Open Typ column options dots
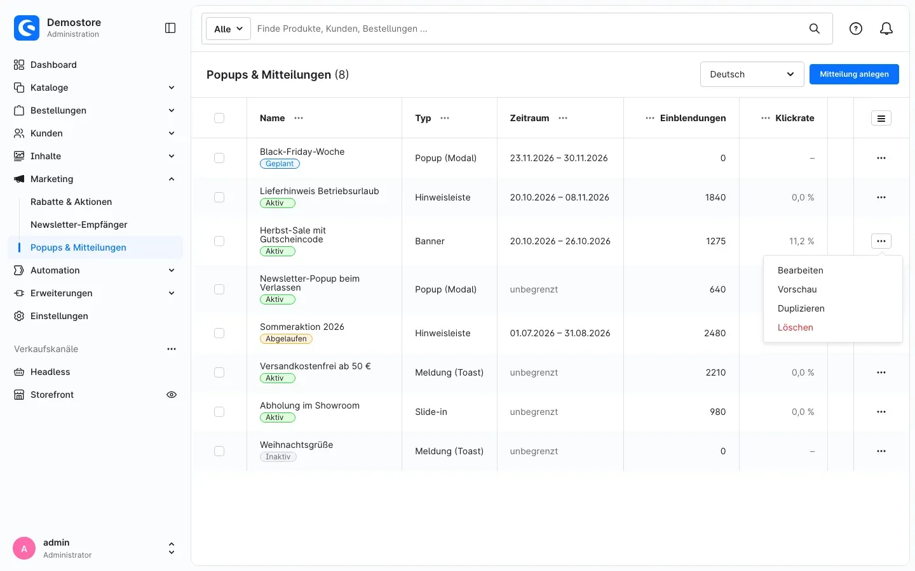 click(445, 118)
